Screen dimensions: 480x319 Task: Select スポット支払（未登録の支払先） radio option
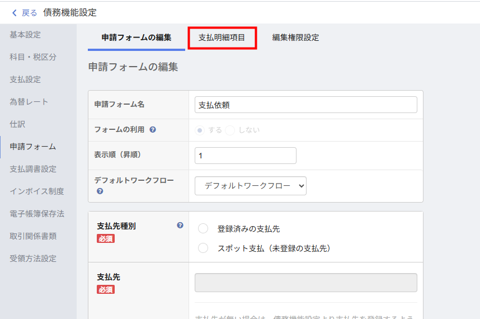[203, 248]
